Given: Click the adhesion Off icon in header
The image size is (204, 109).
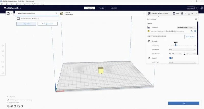Looking at the screenshot, I should (x=189, y=13).
